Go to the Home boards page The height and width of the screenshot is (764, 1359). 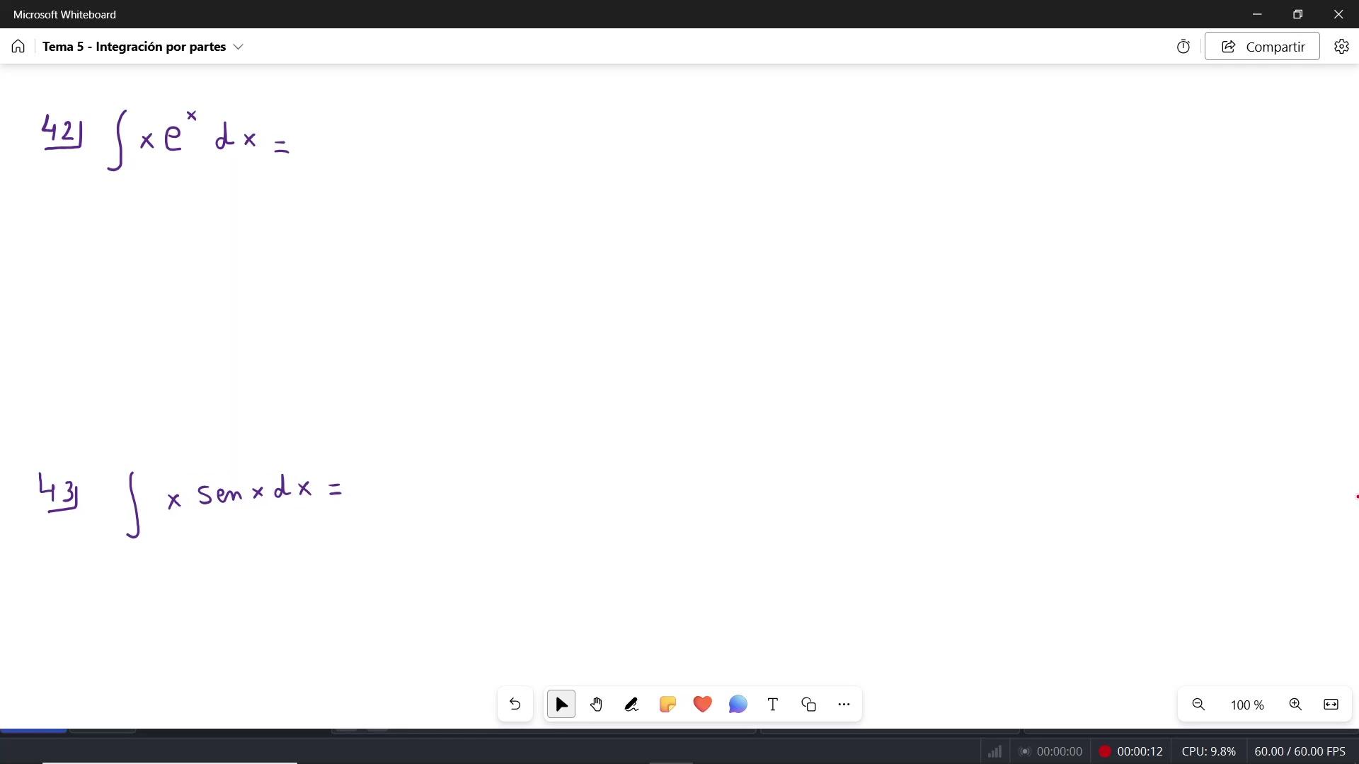click(18, 47)
